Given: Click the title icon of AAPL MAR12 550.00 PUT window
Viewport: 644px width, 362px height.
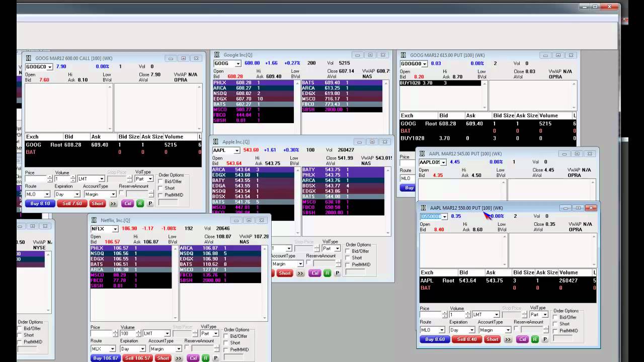Looking at the screenshot, I should [x=424, y=208].
